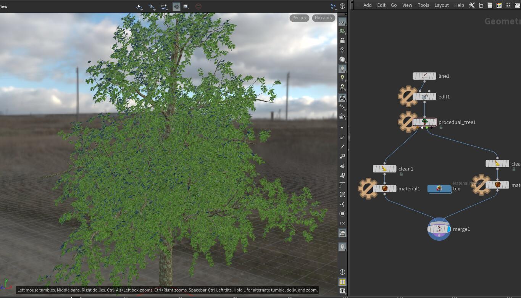
Task: Open the Tools menu
Action: click(423, 5)
